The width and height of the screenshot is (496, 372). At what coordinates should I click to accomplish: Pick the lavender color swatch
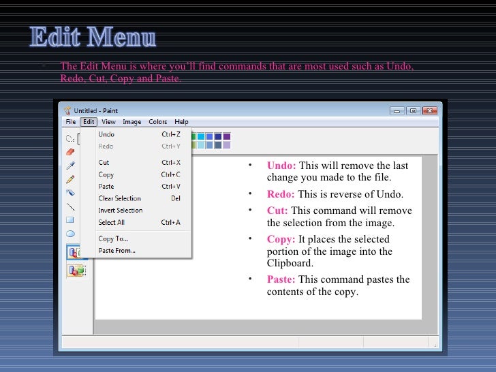227,145
